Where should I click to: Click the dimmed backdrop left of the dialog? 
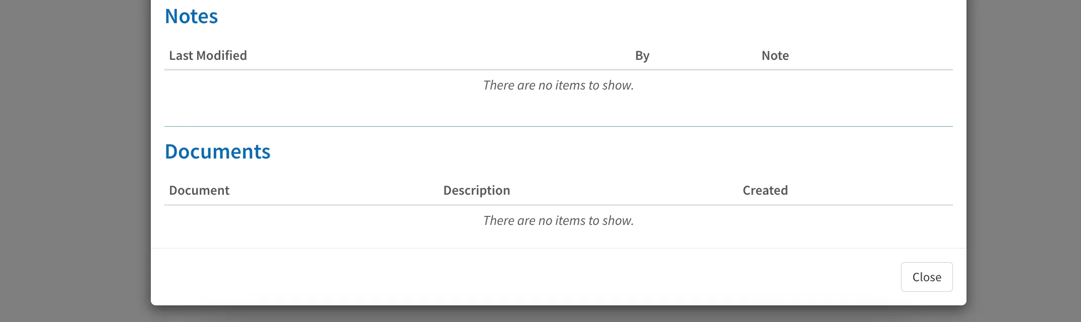pos(76,161)
